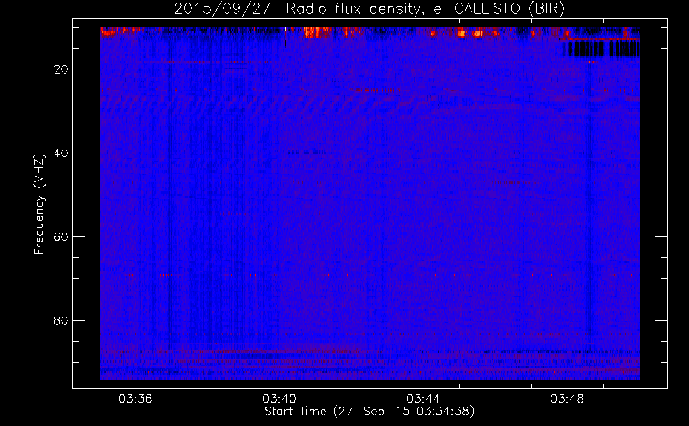The image size is (689, 426).
Task: Click the "40" frequency tick label
Action: tap(61, 153)
